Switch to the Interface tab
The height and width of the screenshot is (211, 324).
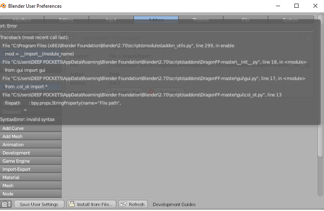pos(22,20)
